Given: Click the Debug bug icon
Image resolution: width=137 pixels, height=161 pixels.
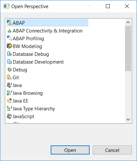Looking at the screenshot, I should point(9,69).
